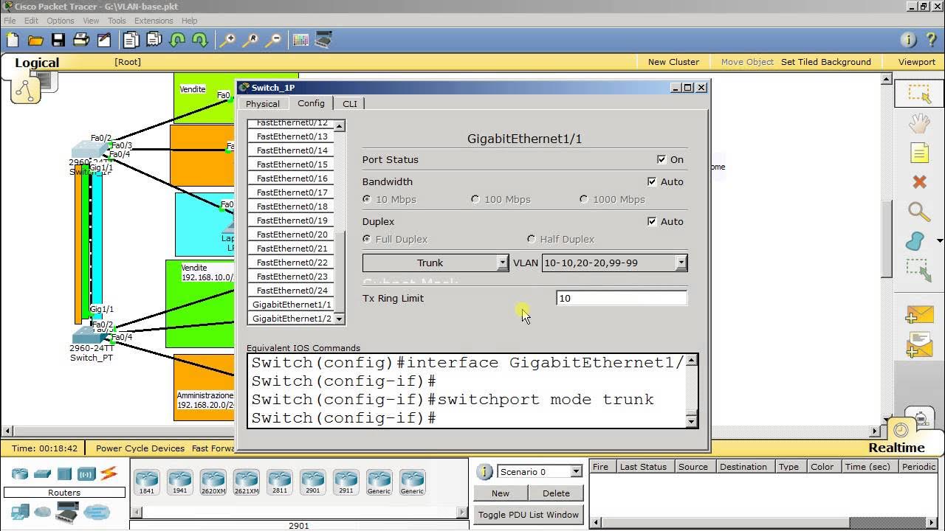Select the Switches device category icon
The width and height of the screenshot is (945, 531).
tap(42, 473)
